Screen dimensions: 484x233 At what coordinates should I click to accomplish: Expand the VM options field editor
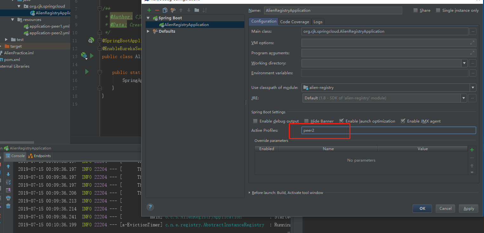[473, 43]
